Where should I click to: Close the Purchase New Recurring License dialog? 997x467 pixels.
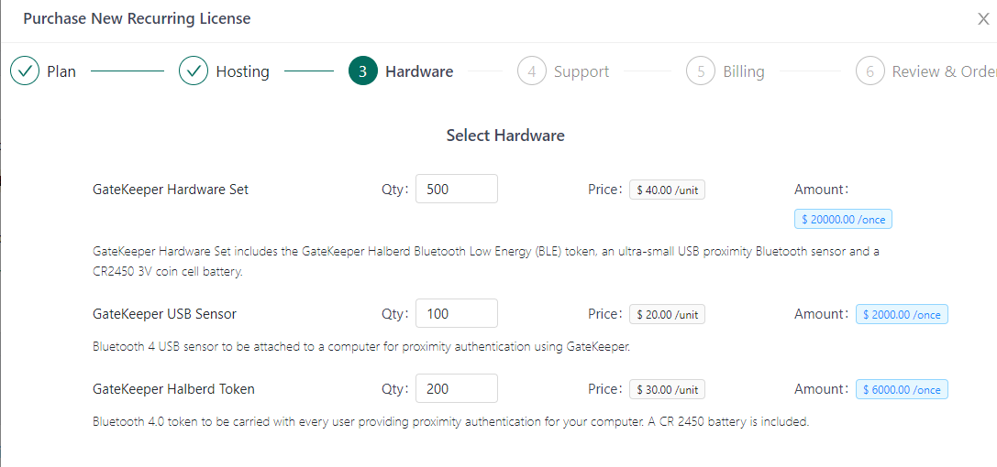point(983,19)
